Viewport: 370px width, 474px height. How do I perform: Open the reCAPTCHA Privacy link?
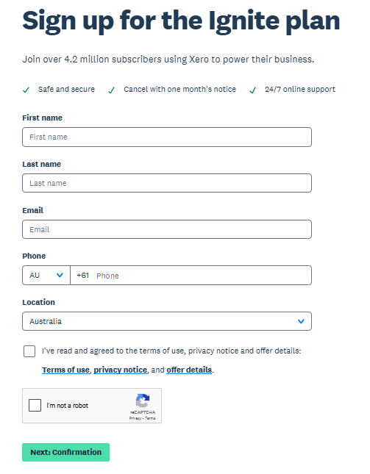[135, 418]
